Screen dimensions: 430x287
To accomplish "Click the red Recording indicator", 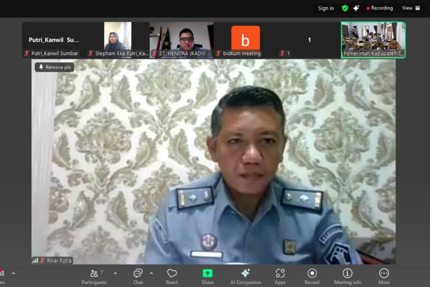I will [x=380, y=8].
